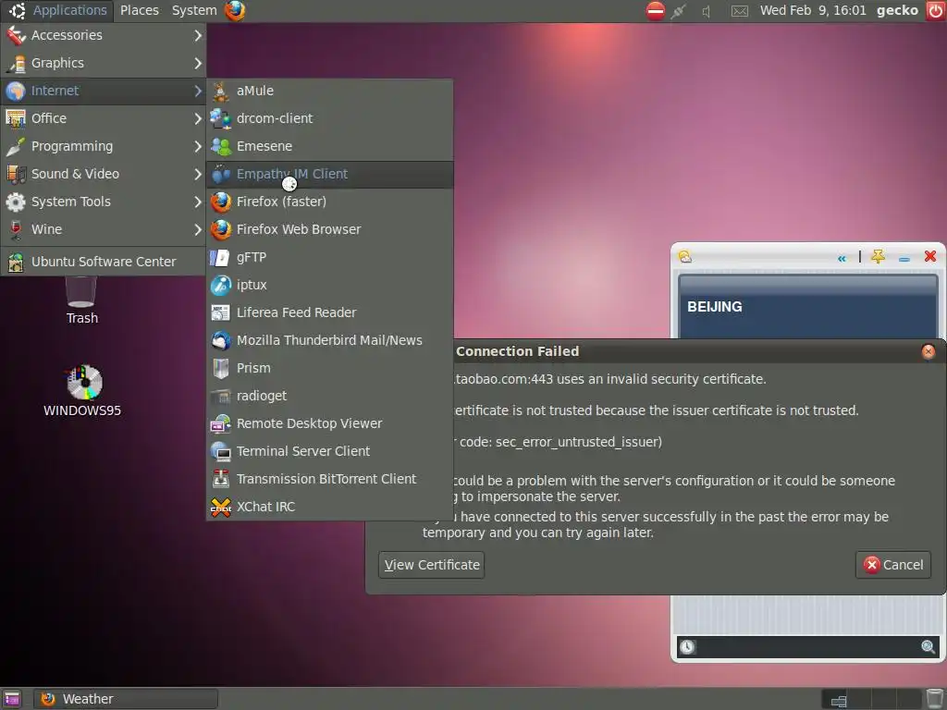Expand the Office submenu
This screenshot has width=947, height=710.
104,118
